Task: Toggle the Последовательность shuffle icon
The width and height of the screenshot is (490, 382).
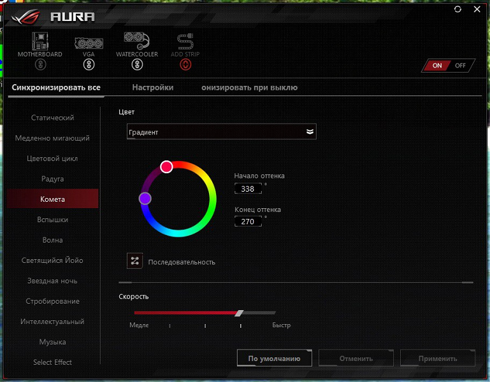Action: point(134,261)
